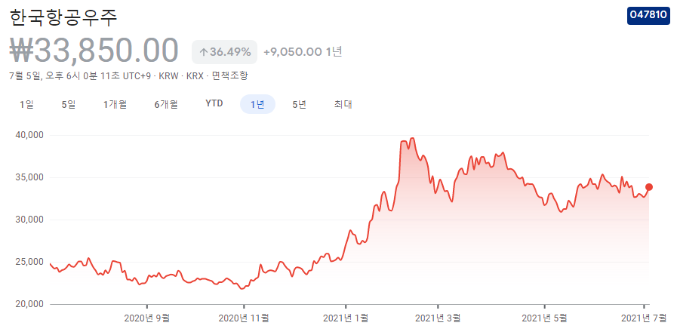The width and height of the screenshot is (677, 335).
Task: Click the red endpoint dot on chart
Action: coord(649,187)
